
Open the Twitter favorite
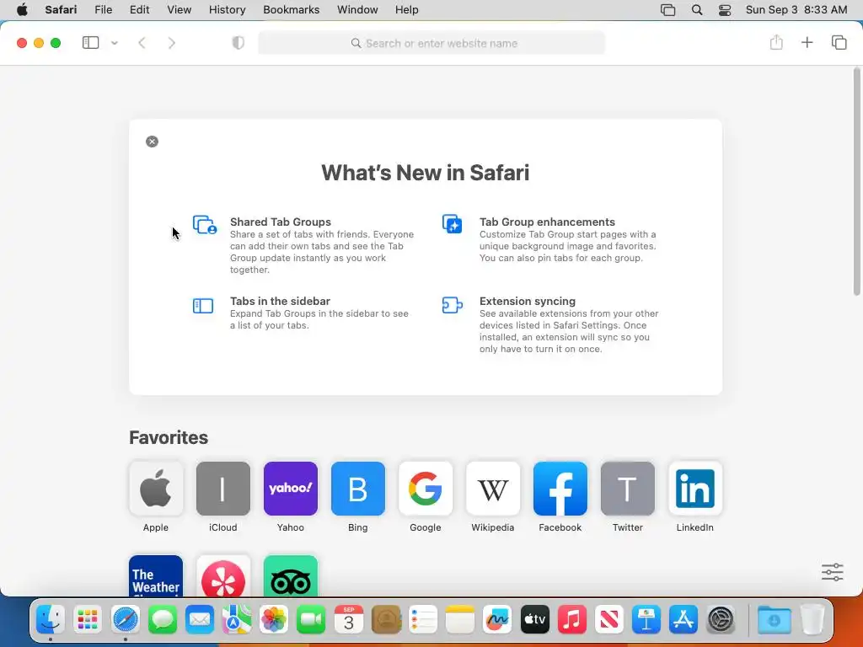pyautogui.click(x=627, y=489)
